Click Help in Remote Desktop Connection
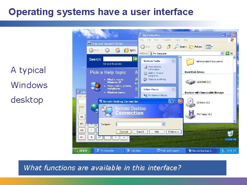Screen dimensions: 247x185 [157, 132]
